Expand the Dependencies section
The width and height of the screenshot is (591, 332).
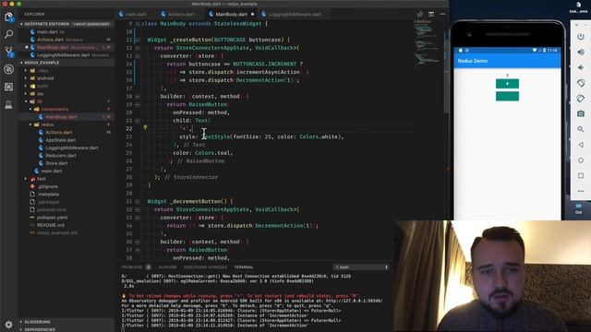pos(21,329)
